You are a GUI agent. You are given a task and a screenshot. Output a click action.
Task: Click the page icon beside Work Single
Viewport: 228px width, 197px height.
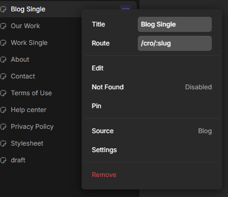click(x=3, y=43)
